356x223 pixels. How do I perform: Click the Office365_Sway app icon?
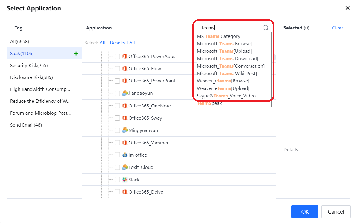coord(125,118)
